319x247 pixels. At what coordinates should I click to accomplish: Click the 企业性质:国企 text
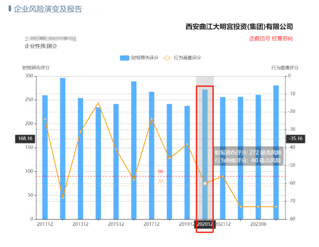[41, 46]
